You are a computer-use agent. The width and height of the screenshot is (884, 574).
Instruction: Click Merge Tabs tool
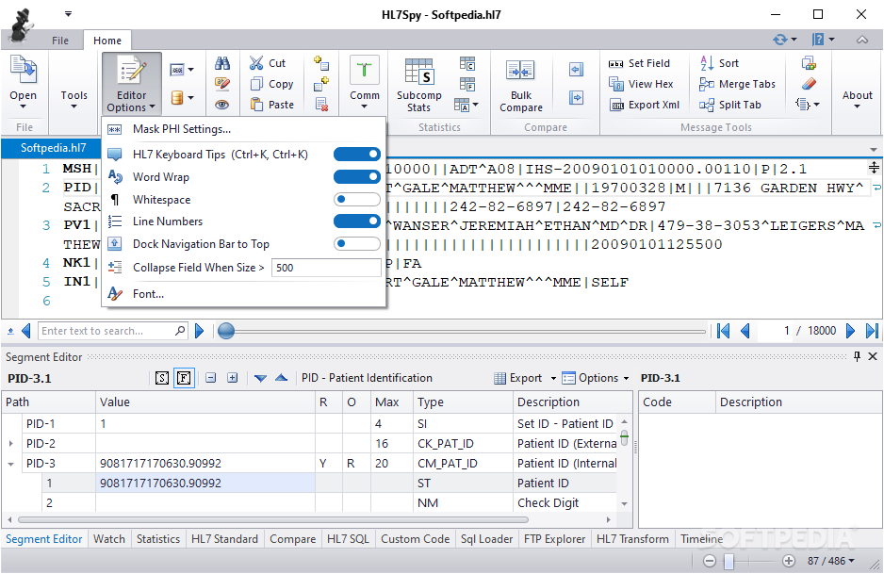[737, 84]
